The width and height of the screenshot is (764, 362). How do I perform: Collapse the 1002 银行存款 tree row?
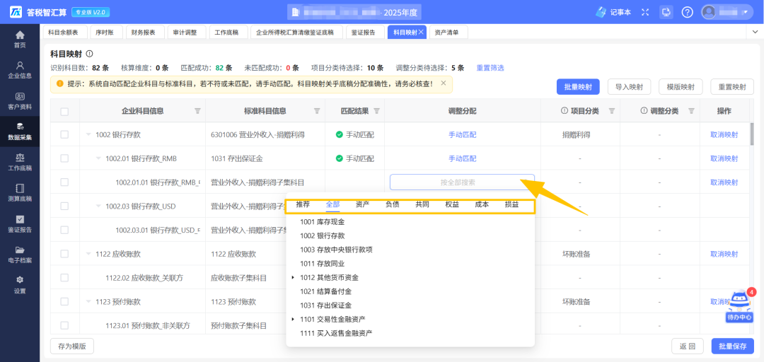pos(88,134)
